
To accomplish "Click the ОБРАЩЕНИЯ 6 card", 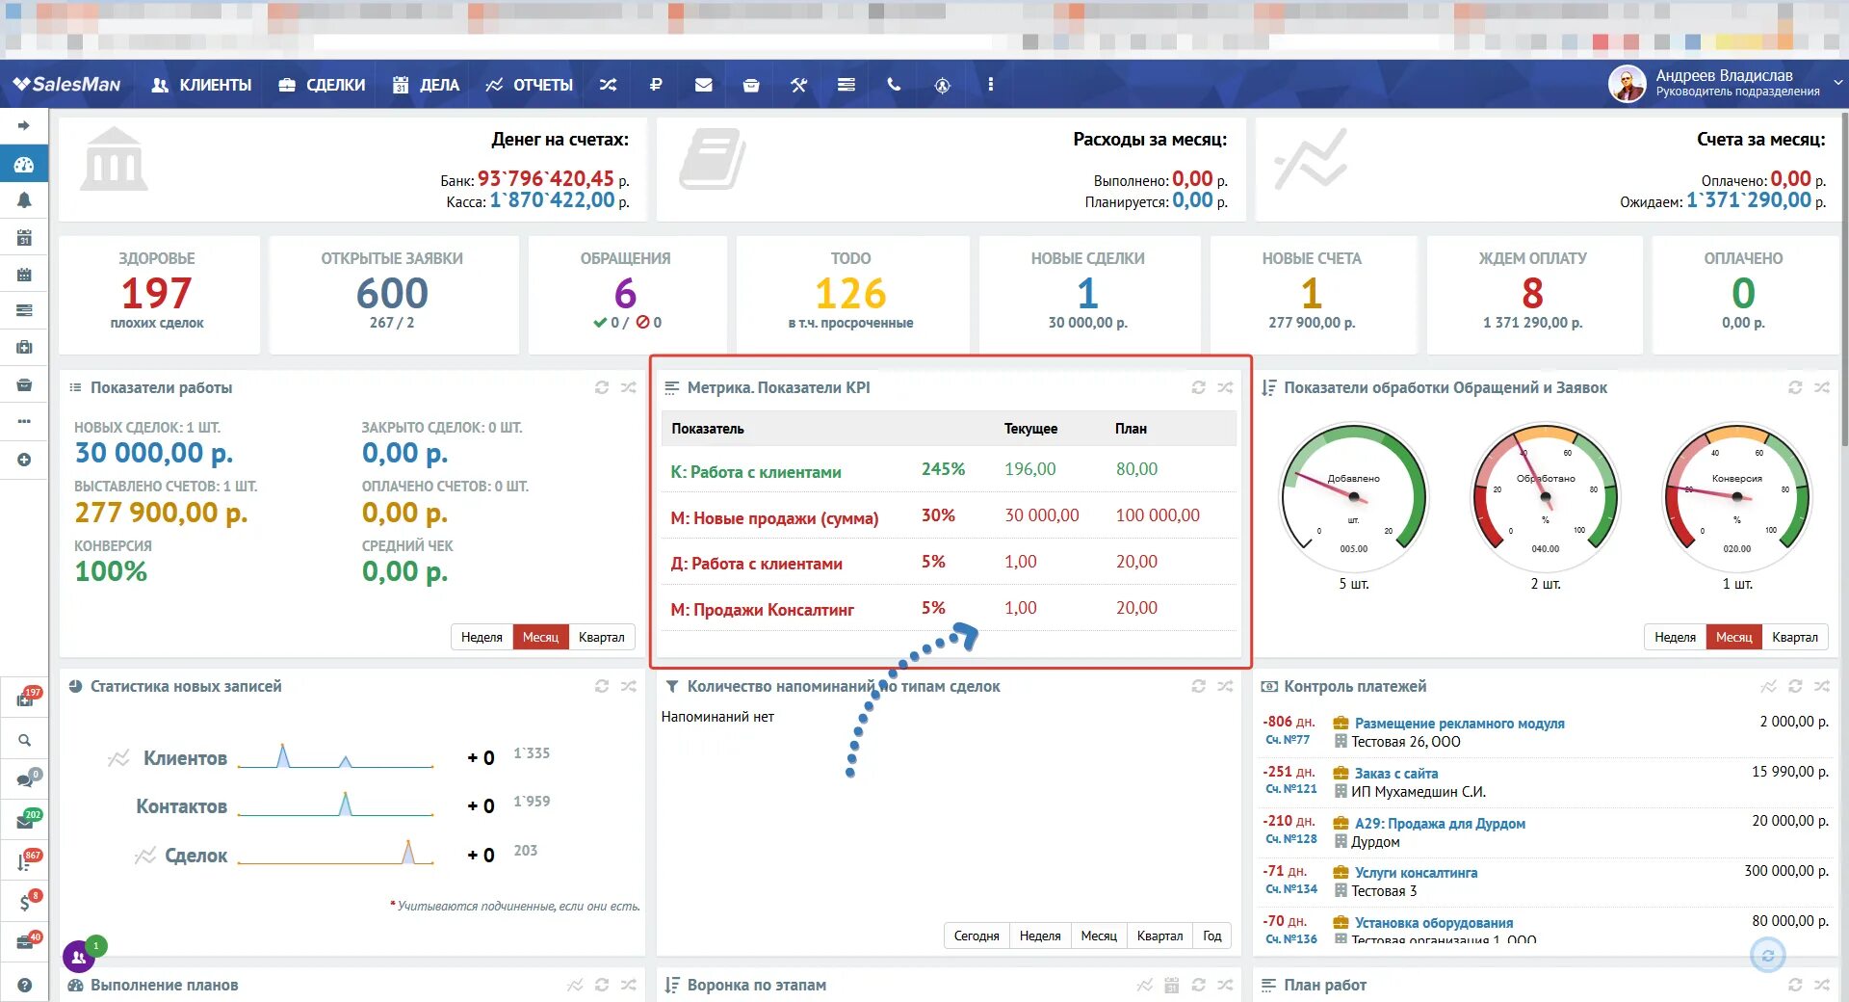I will (x=626, y=294).
